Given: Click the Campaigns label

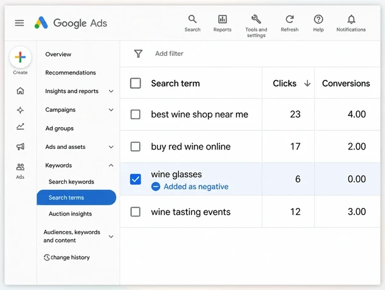Looking at the screenshot, I should click(x=60, y=110).
